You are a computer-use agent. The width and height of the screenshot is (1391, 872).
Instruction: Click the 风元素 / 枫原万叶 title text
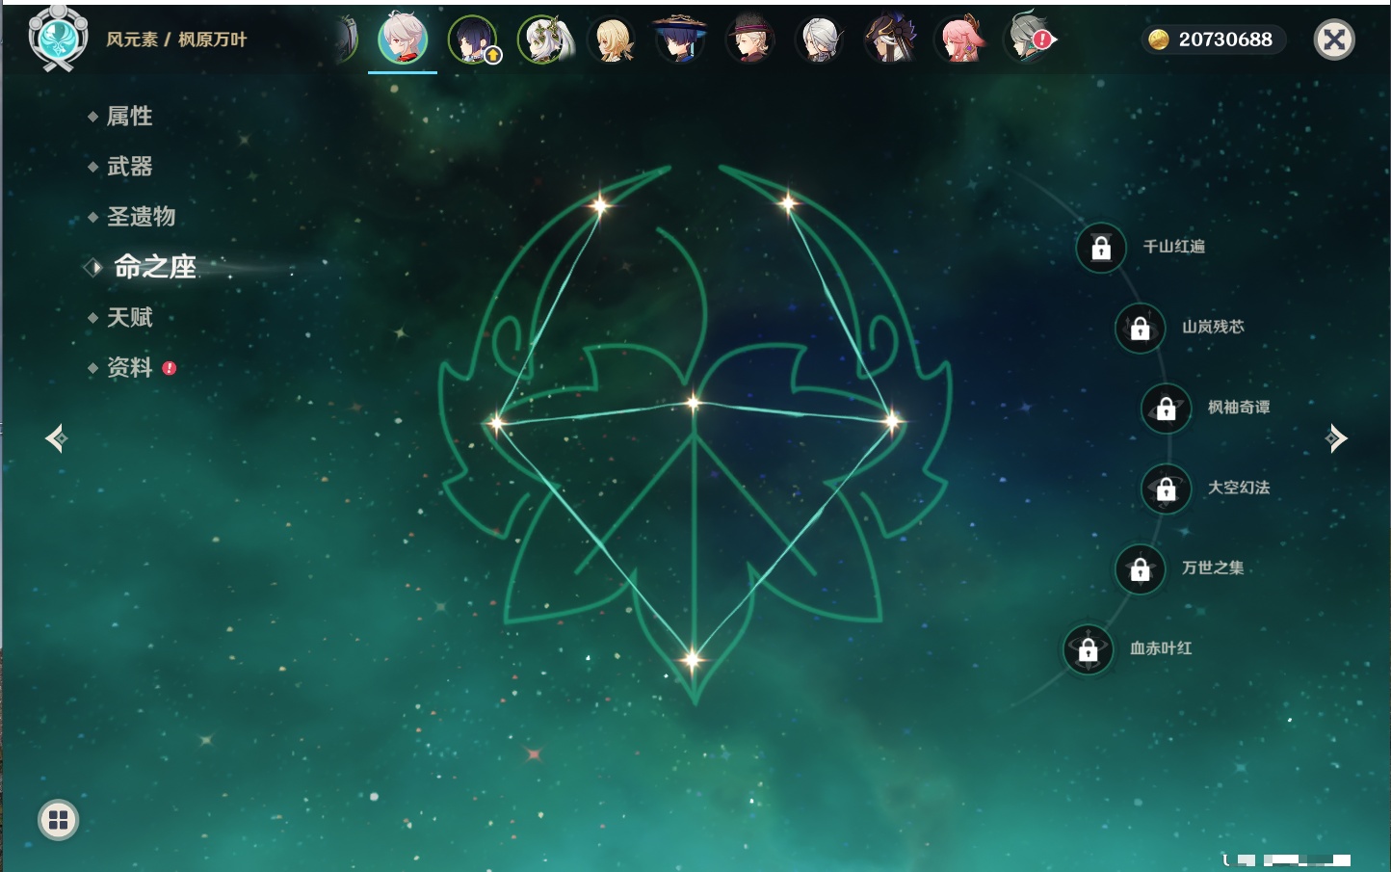coord(176,40)
